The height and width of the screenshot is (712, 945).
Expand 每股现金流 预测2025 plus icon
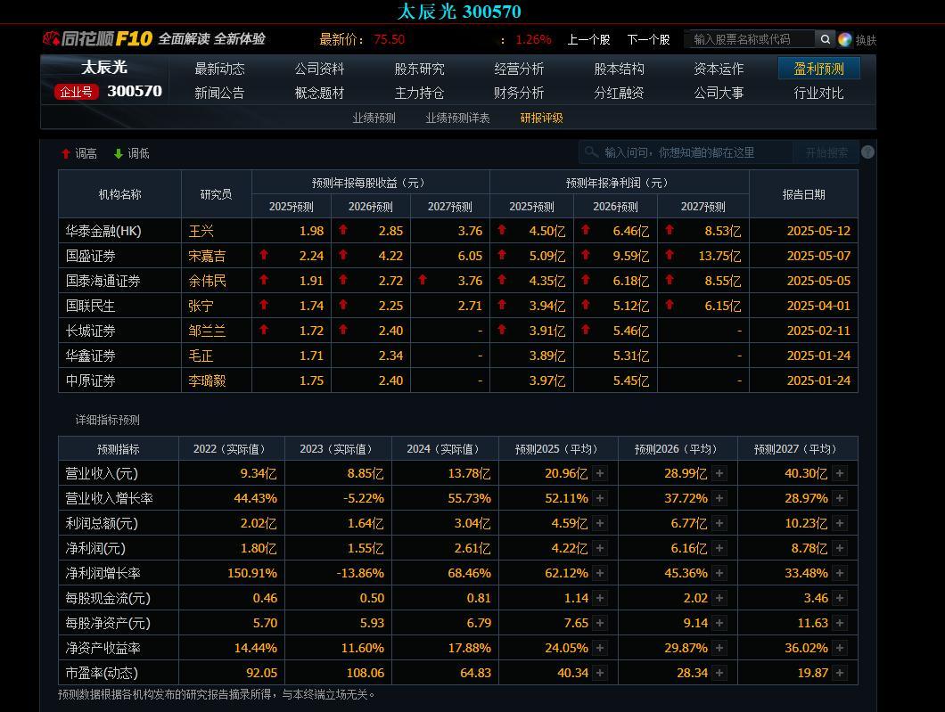600,598
